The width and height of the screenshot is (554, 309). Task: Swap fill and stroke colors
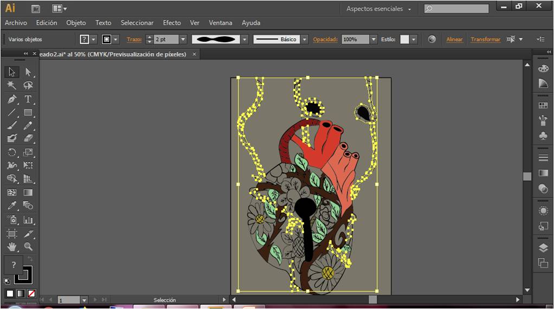(x=30, y=259)
